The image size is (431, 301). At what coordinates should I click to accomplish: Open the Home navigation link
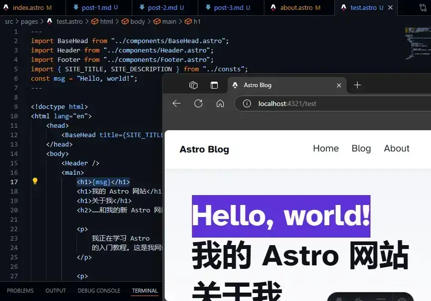[326, 149]
